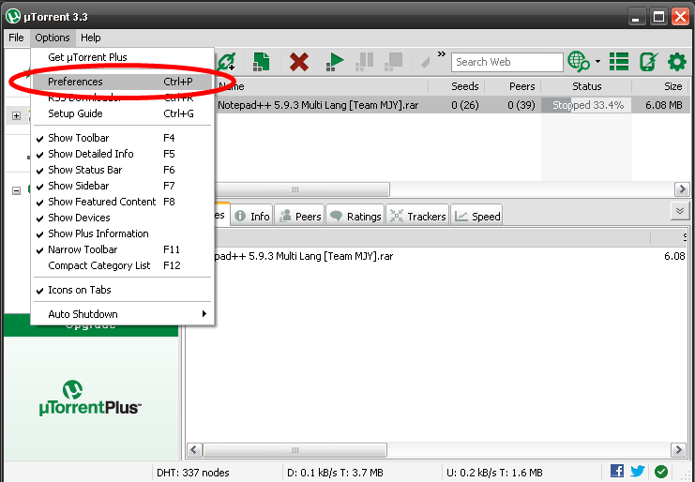The image size is (695, 482).
Task: Choose Preferences from Options menu
Action: (123, 82)
